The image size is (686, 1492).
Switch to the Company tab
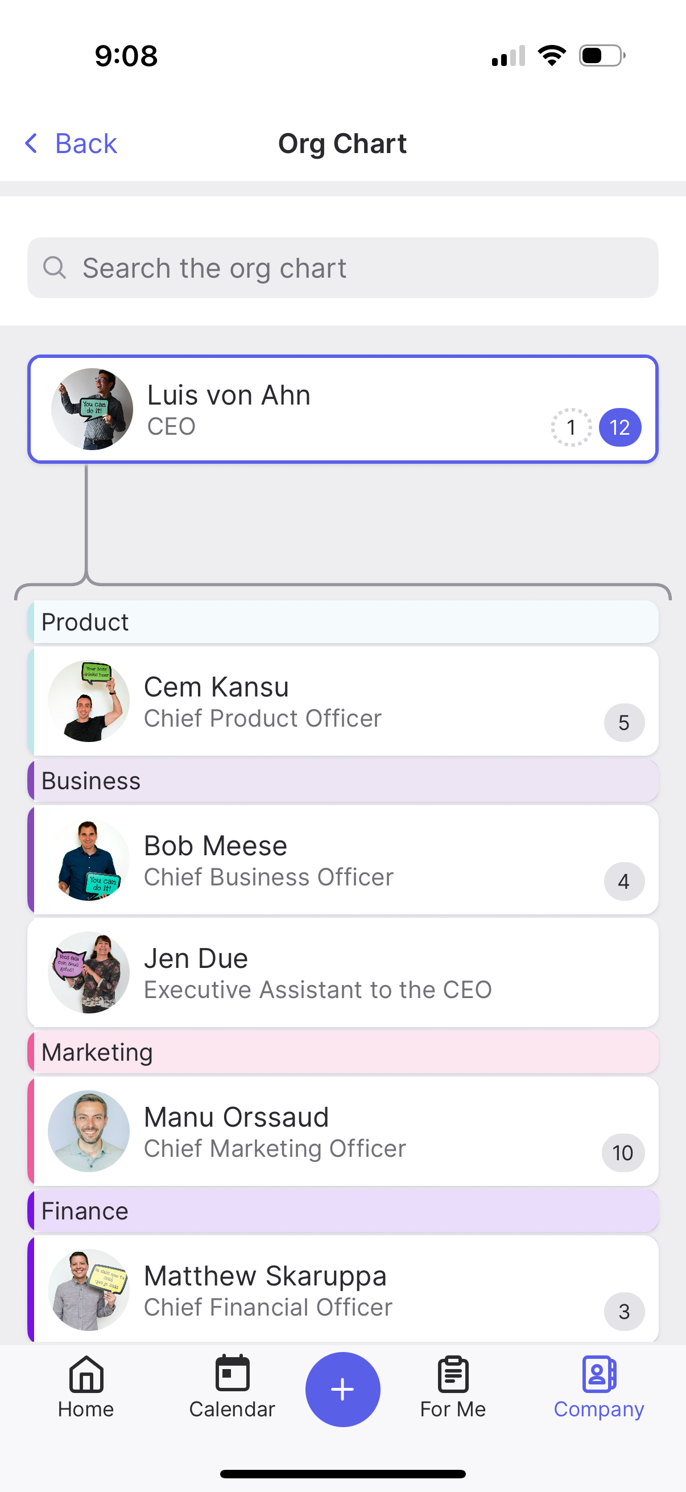599,1390
